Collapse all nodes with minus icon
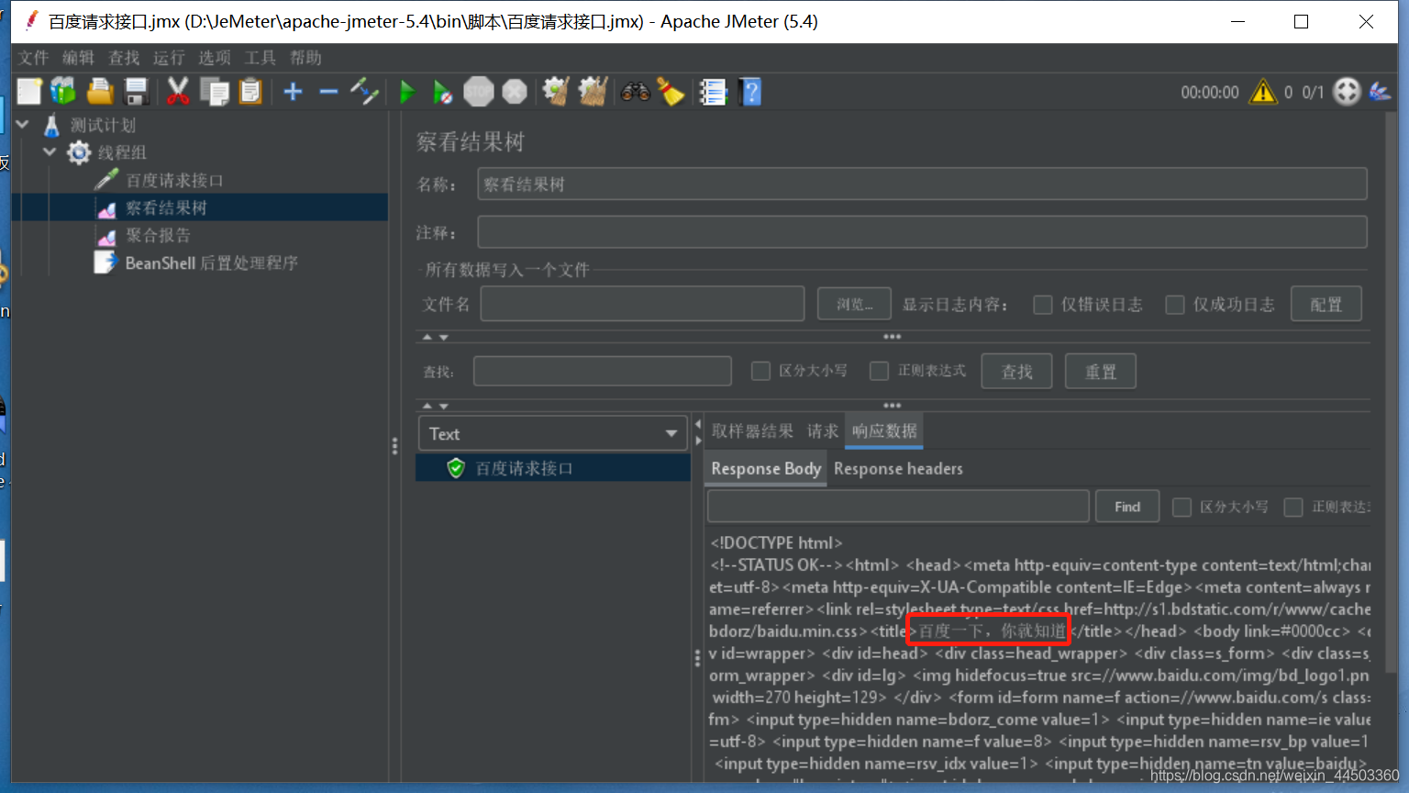Screen dimensions: 1409x793 pyautogui.click(x=328, y=92)
